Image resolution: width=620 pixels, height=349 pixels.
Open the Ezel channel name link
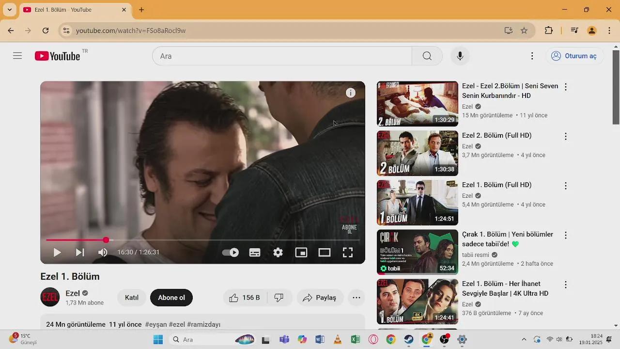click(73, 293)
